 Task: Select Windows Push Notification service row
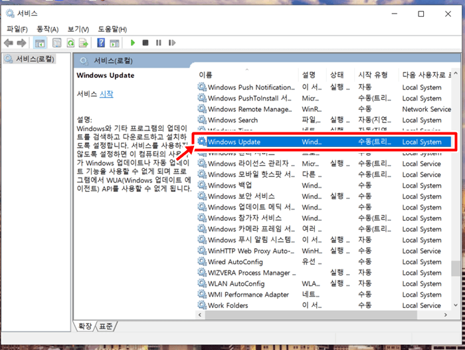pyautogui.click(x=324, y=87)
